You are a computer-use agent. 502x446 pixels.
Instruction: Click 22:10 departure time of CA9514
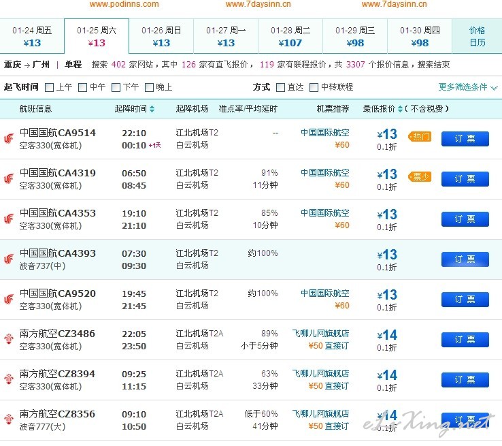click(134, 133)
